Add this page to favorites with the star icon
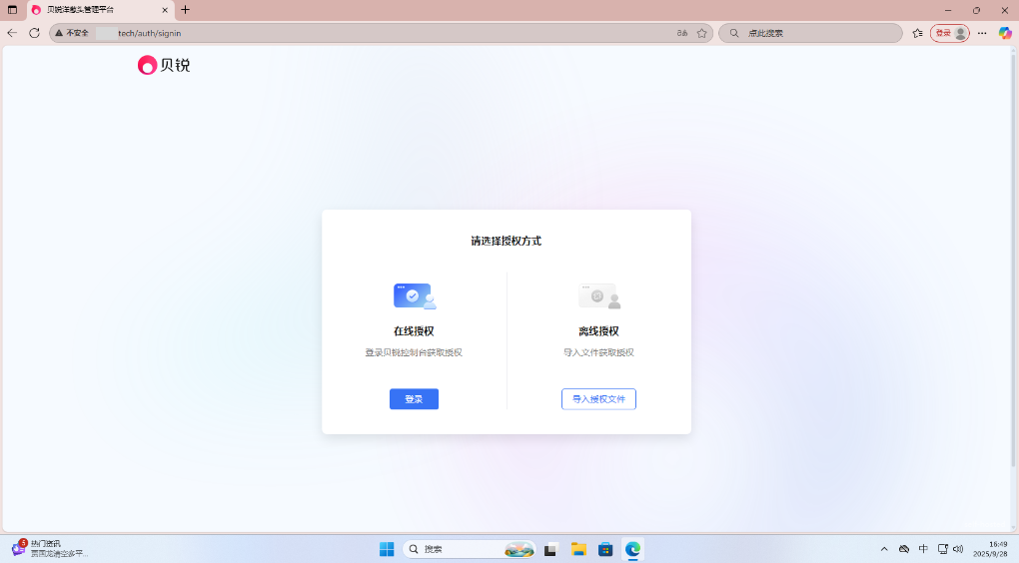The image size is (1019, 563). pos(702,33)
